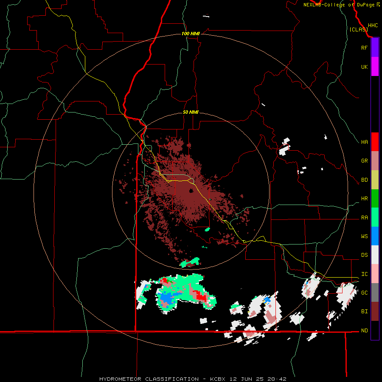
Task: Click the HR dark green legend swatch
Action: coord(375,199)
